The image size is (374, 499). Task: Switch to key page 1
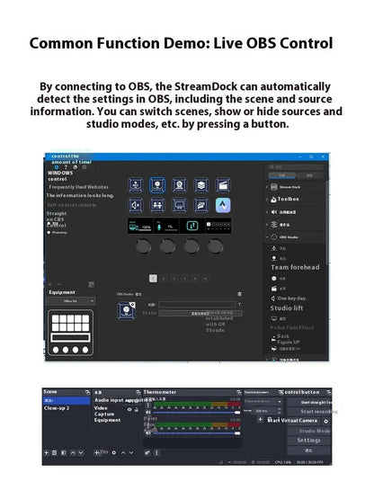click(x=153, y=279)
